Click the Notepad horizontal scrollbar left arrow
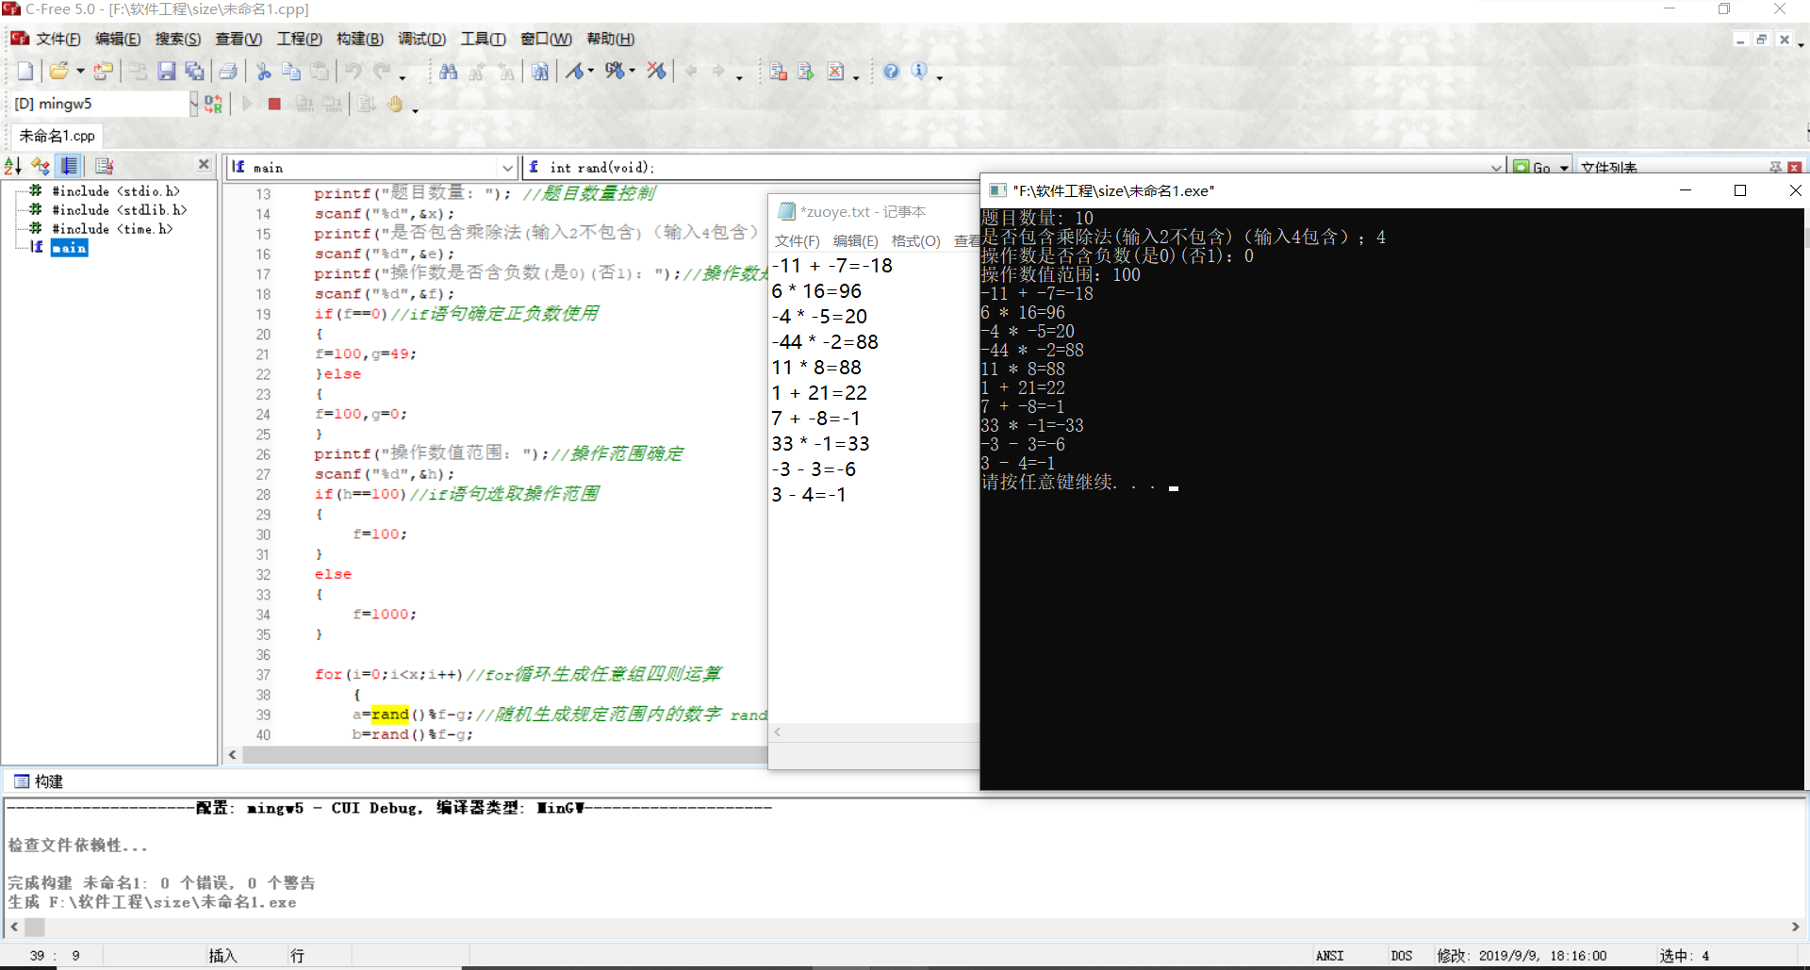Image resolution: width=1810 pixels, height=970 pixels. click(x=778, y=732)
